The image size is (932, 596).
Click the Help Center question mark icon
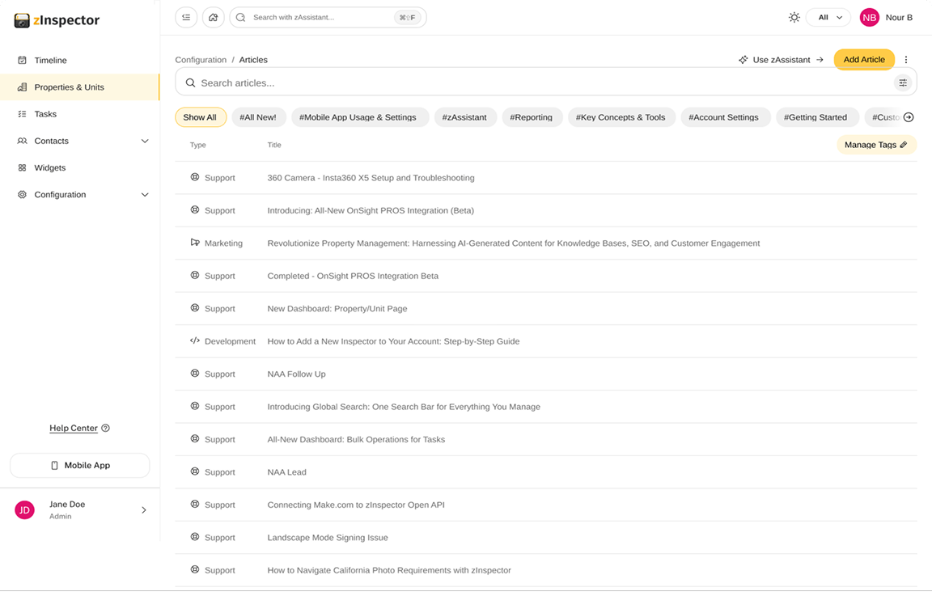pyautogui.click(x=105, y=428)
